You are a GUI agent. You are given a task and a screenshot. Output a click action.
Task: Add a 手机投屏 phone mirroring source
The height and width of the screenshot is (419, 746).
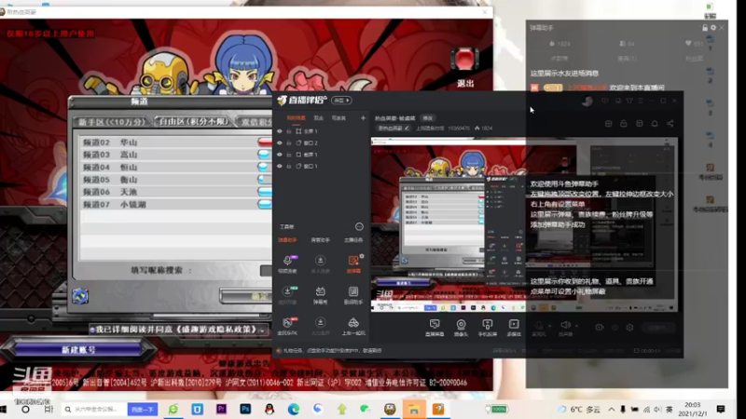[x=488, y=328]
